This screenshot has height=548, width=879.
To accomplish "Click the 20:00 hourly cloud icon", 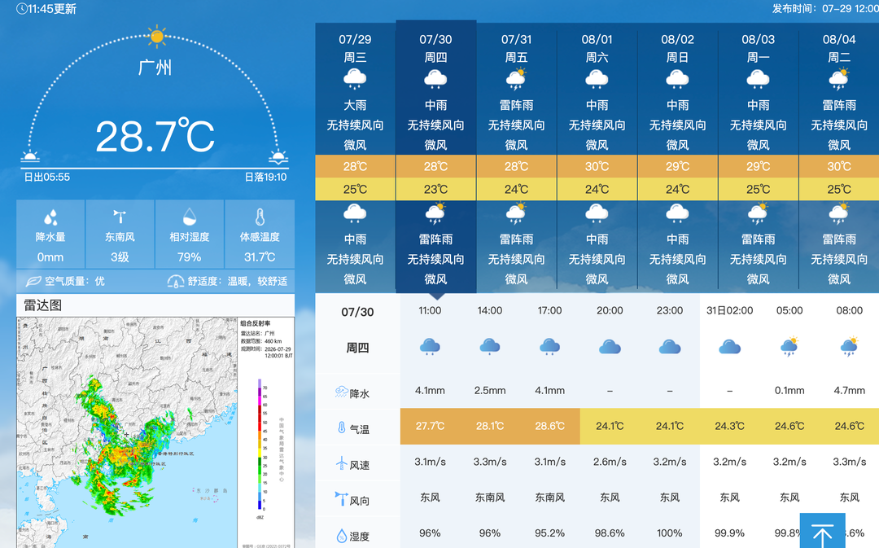I will (610, 347).
